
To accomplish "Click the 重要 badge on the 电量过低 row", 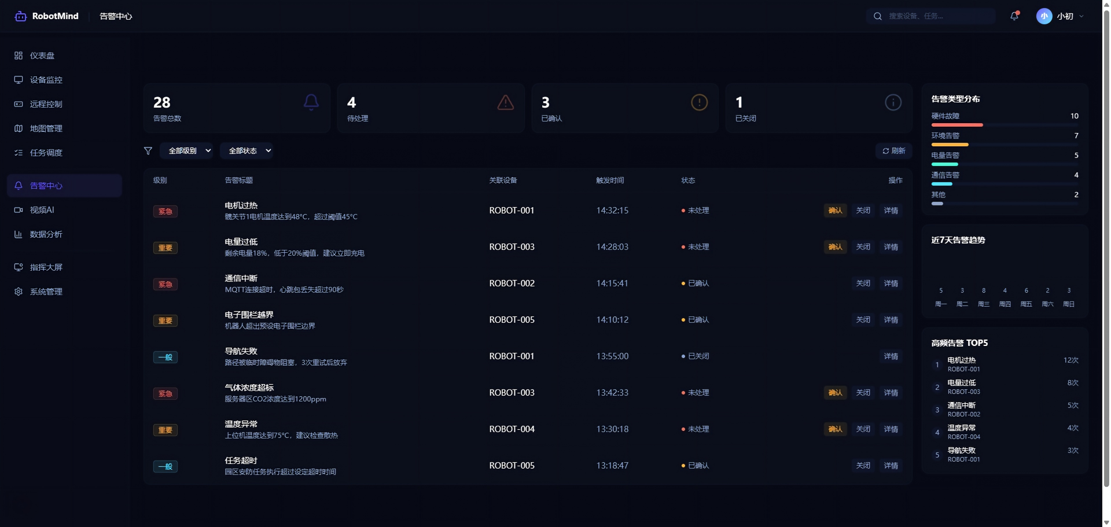I will [165, 248].
